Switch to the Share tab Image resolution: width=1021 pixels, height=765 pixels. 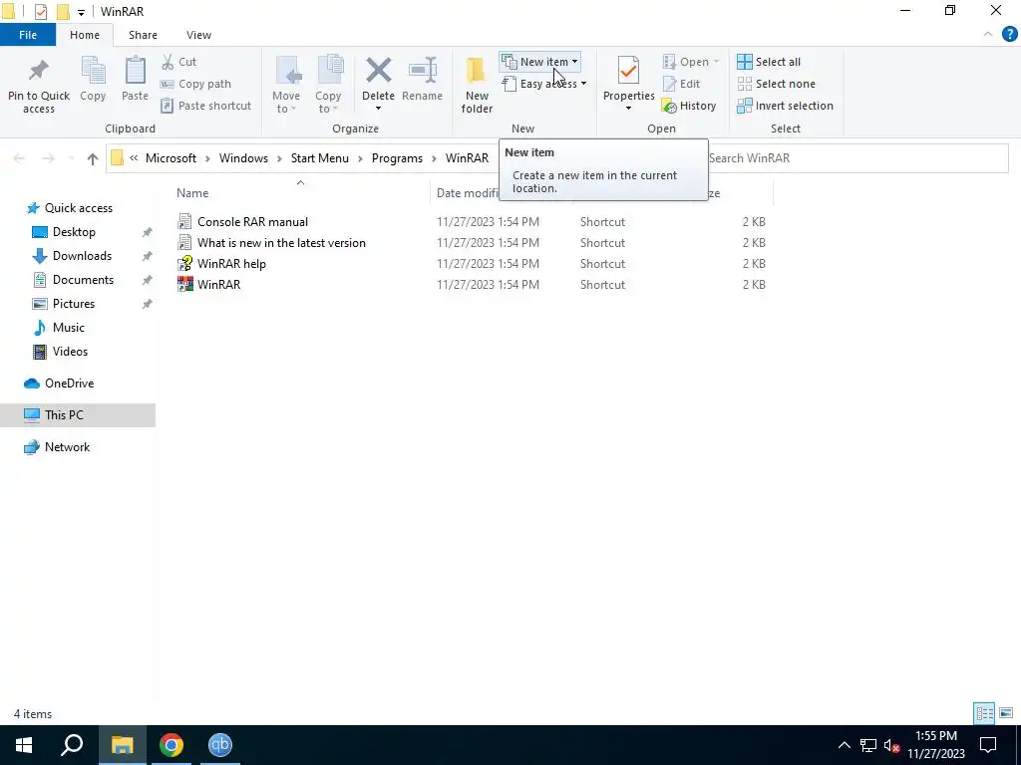click(x=143, y=35)
